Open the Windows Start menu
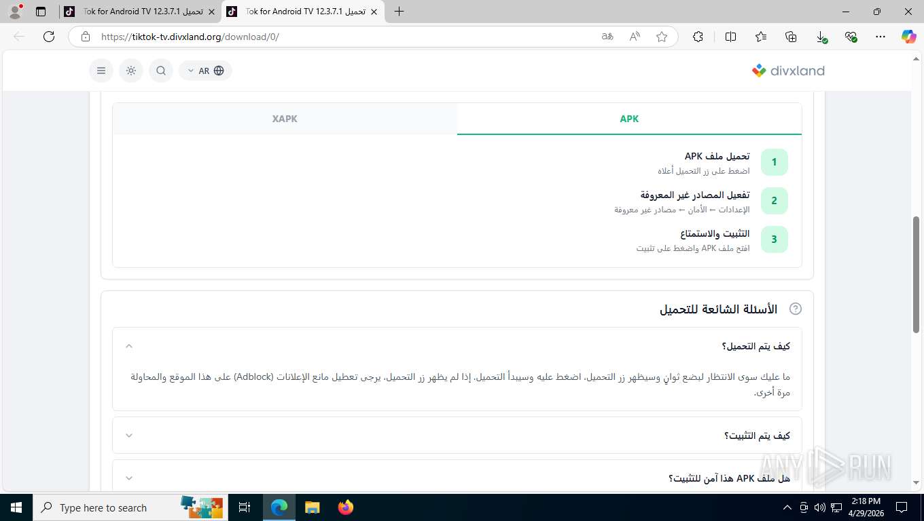Image resolution: width=924 pixels, height=521 pixels. (16, 507)
